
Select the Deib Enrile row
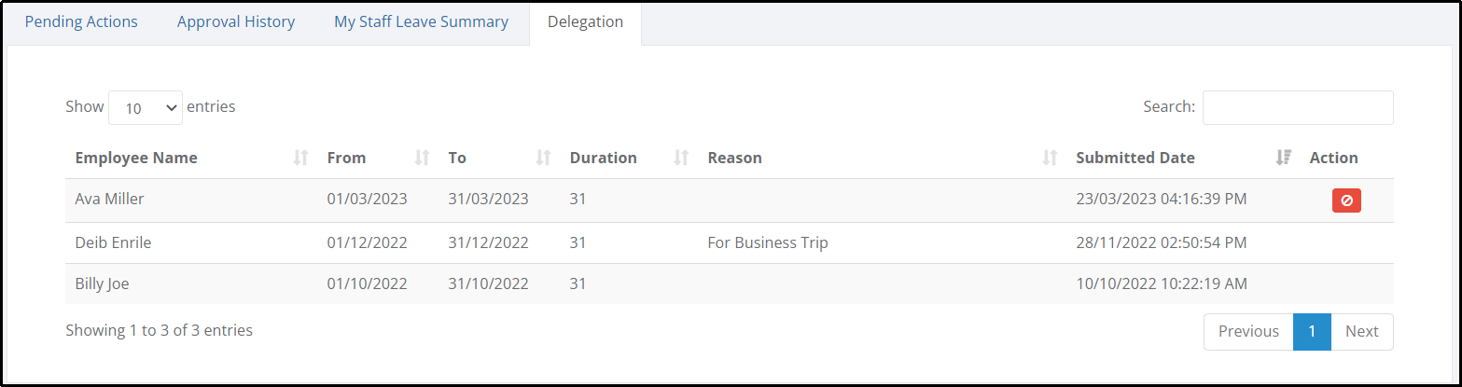point(730,243)
